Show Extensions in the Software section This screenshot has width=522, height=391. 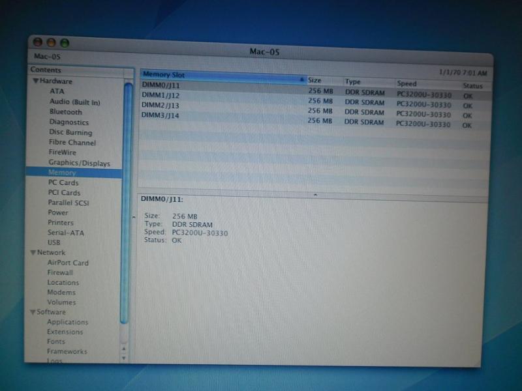pyautogui.click(x=65, y=332)
